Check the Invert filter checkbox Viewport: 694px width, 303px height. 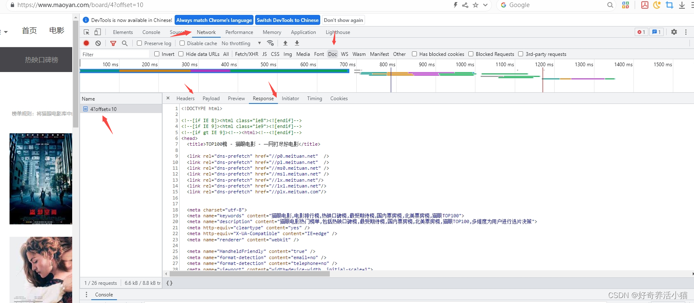(157, 54)
